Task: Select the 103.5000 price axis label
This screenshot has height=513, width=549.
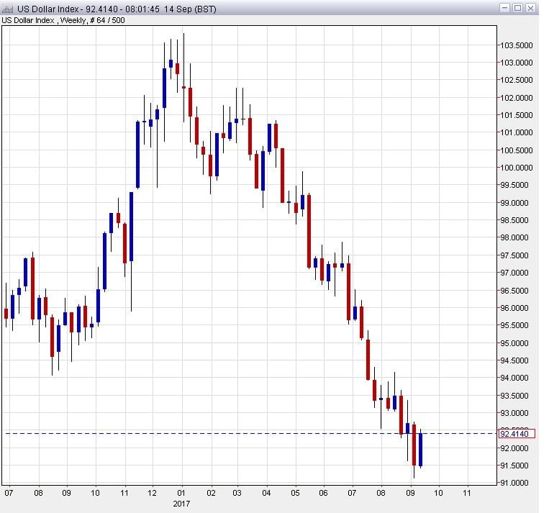Action: 517,45
